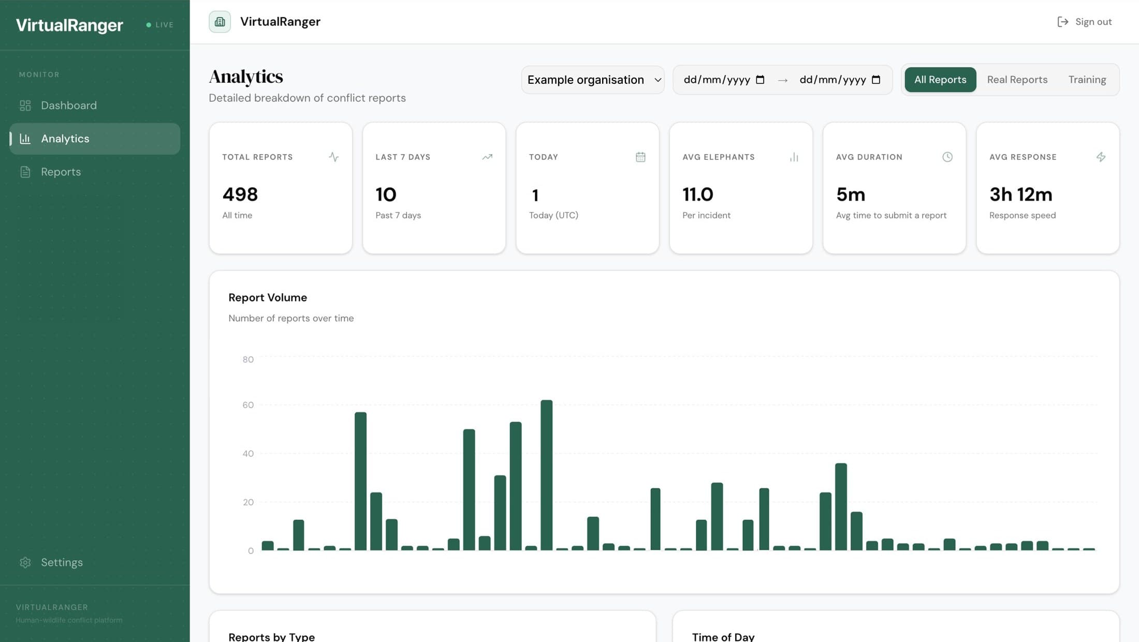
Task: Click the Total Reports activity pulse icon
Action: tap(334, 157)
